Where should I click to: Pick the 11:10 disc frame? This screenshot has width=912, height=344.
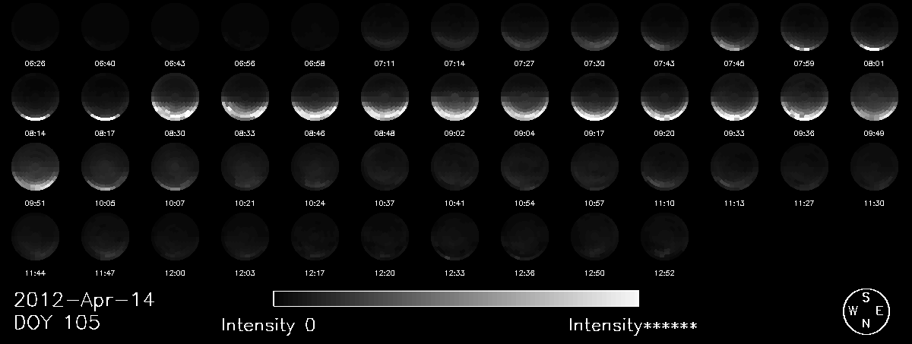click(x=665, y=168)
